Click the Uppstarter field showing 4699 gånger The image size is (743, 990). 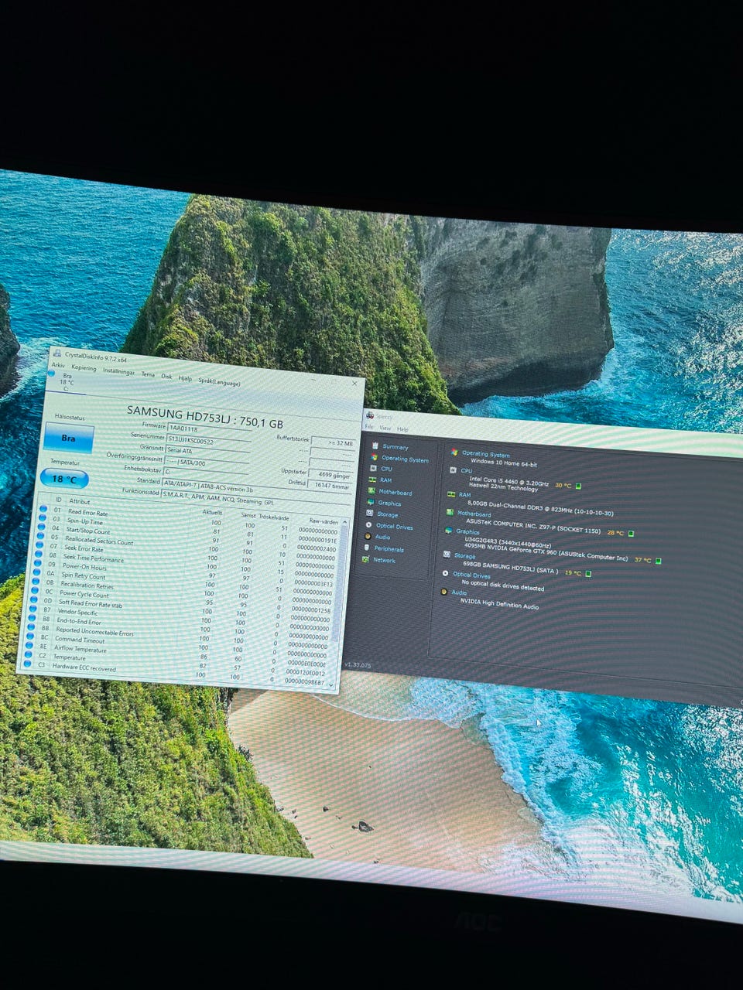tap(331, 474)
